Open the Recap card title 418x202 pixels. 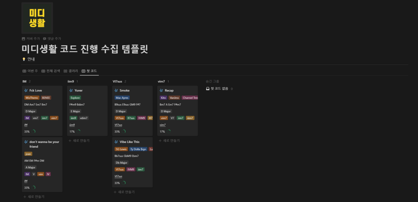tap(169, 90)
